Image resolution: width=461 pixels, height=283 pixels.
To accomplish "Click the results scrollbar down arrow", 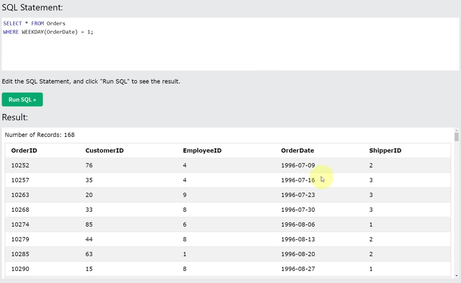I will click(456, 276).
